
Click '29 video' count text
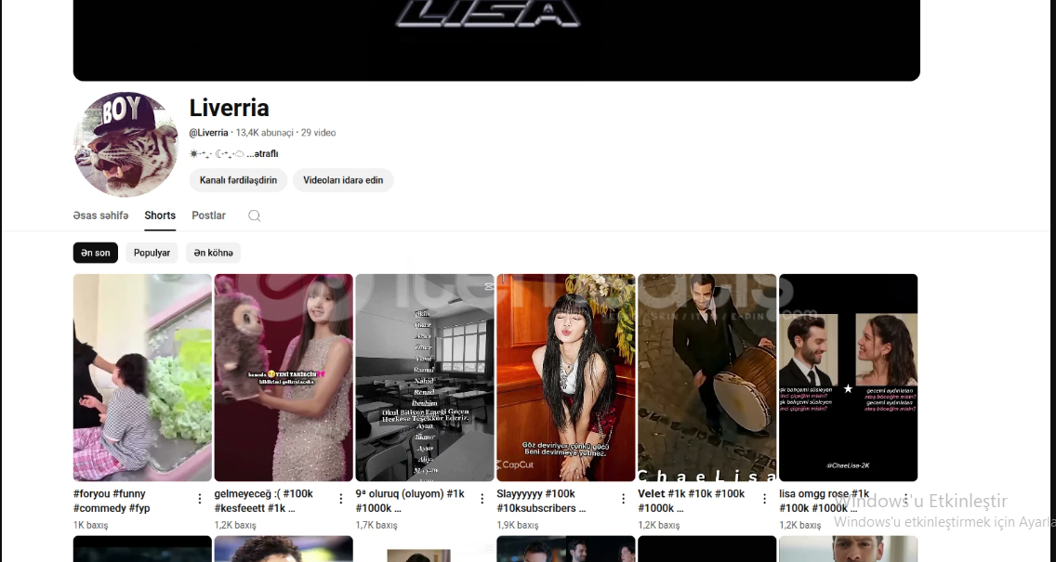tap(318, 133)
